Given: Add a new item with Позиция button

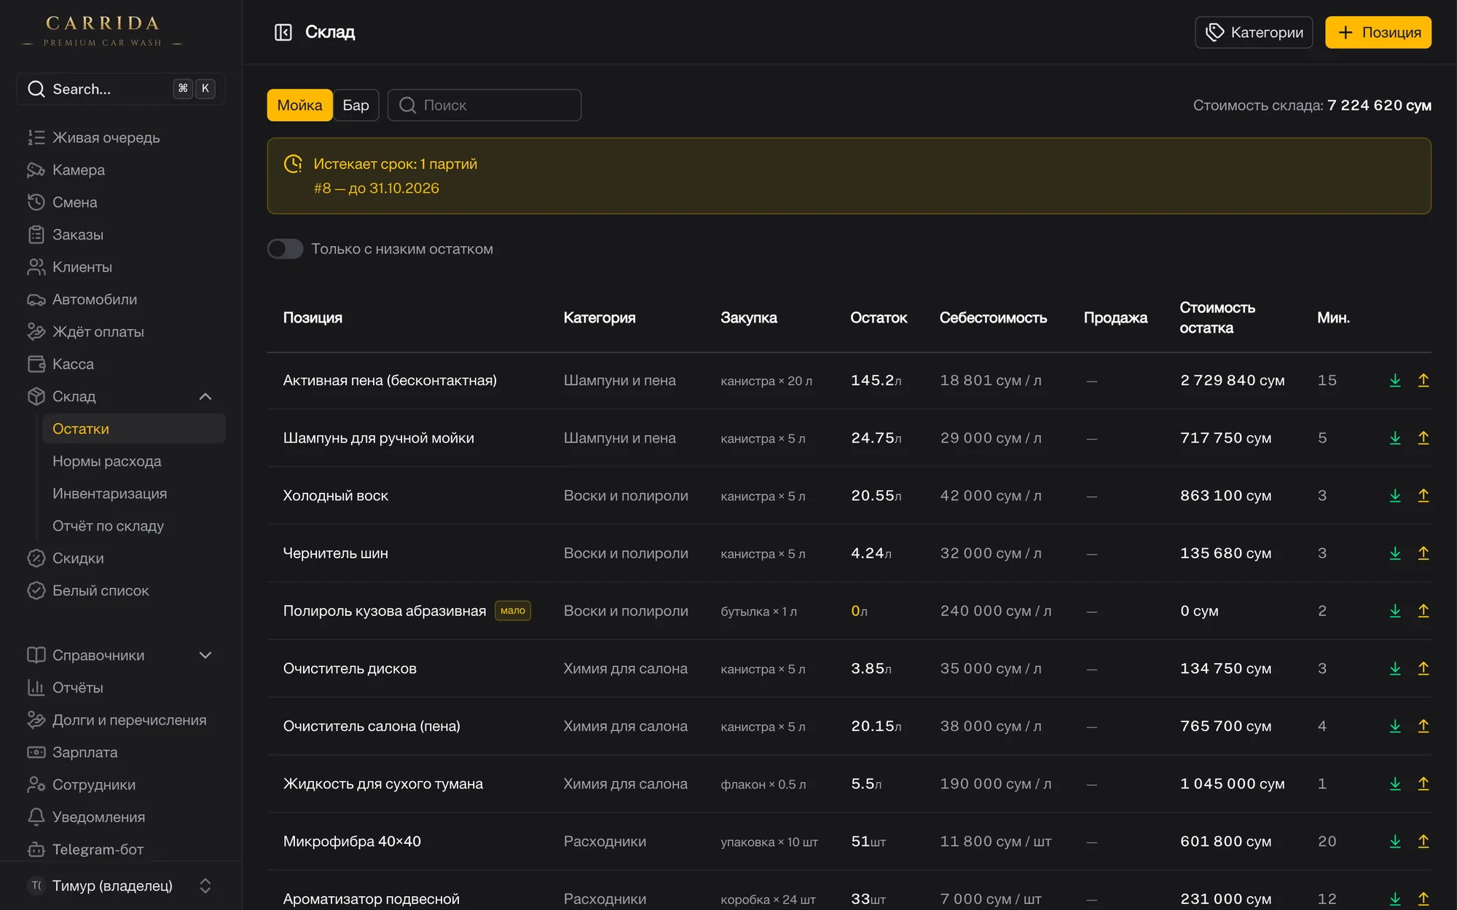Looking at the screenshot, I should (1378, 33).
